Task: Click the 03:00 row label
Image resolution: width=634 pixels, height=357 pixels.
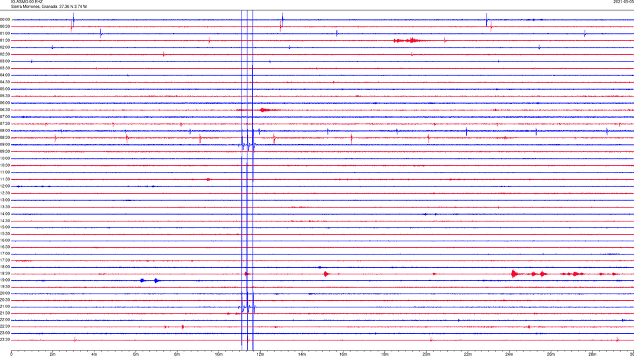Action: point(5,61)
